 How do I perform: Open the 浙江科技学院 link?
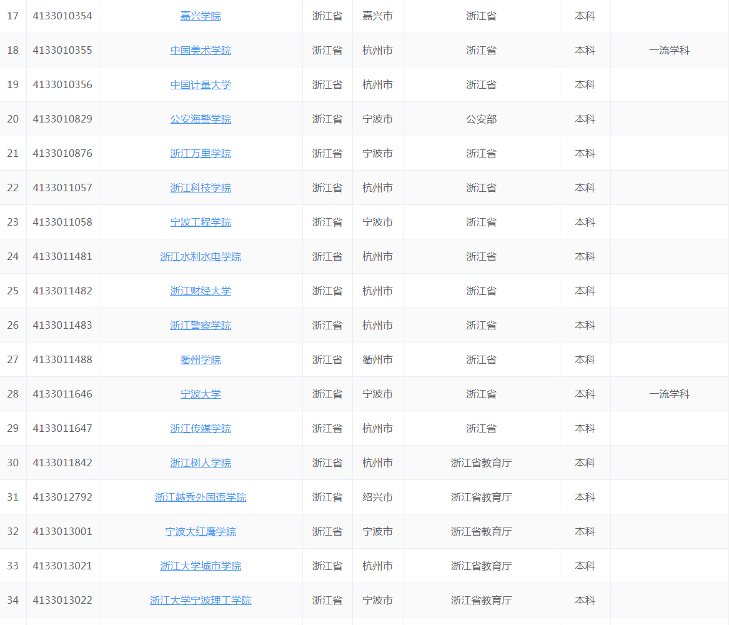tap(201, 188)
